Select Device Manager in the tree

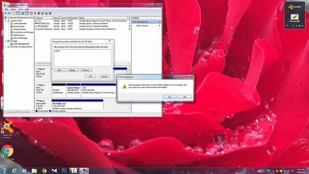tap(20, 38)
